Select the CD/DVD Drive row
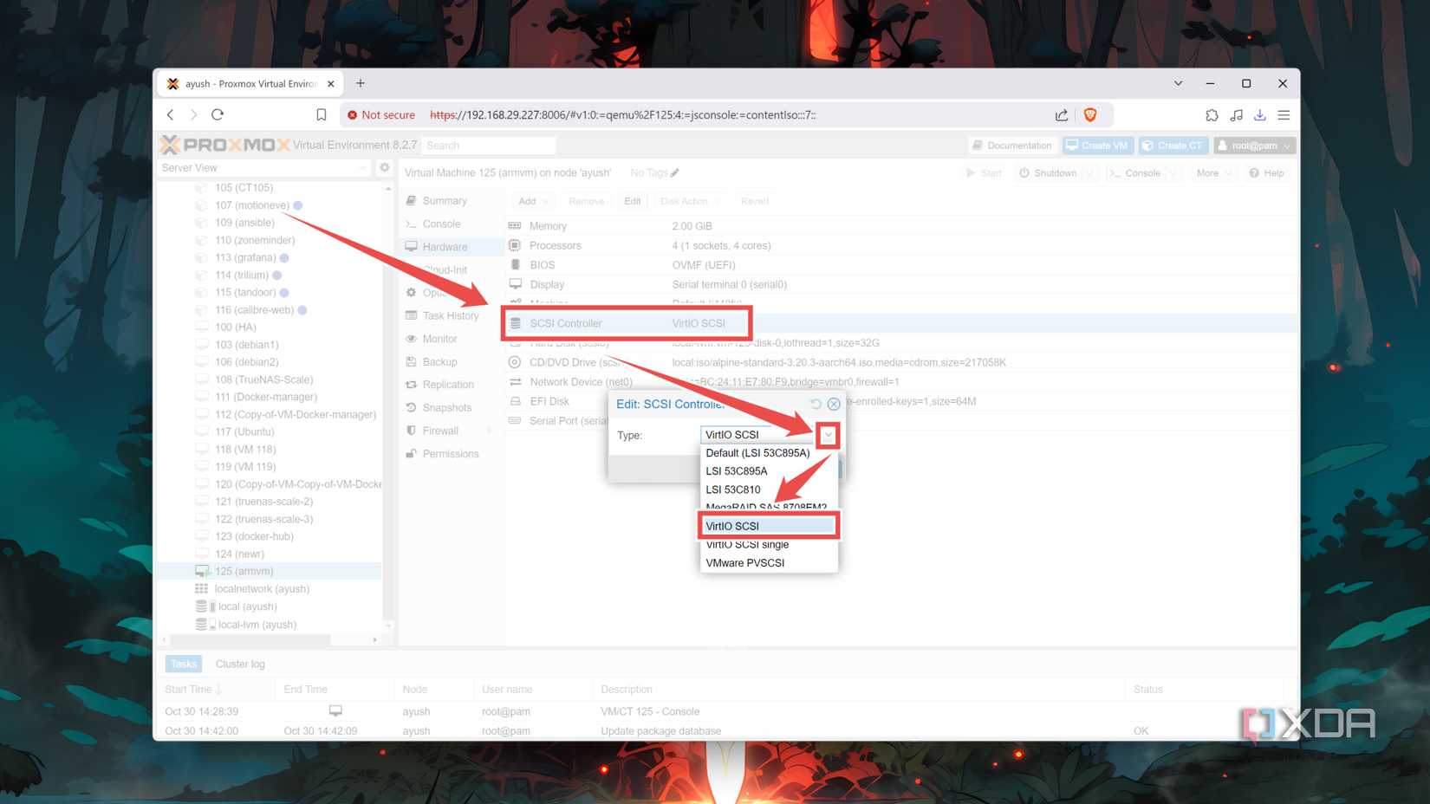 tap(900, 362)
